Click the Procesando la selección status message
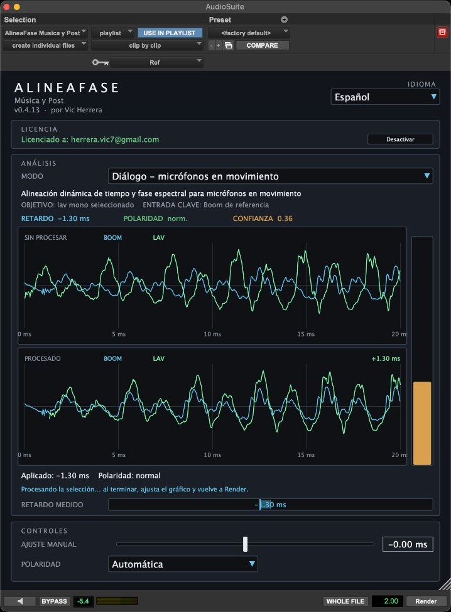451x612 pixels. click(x=134, y=490)
